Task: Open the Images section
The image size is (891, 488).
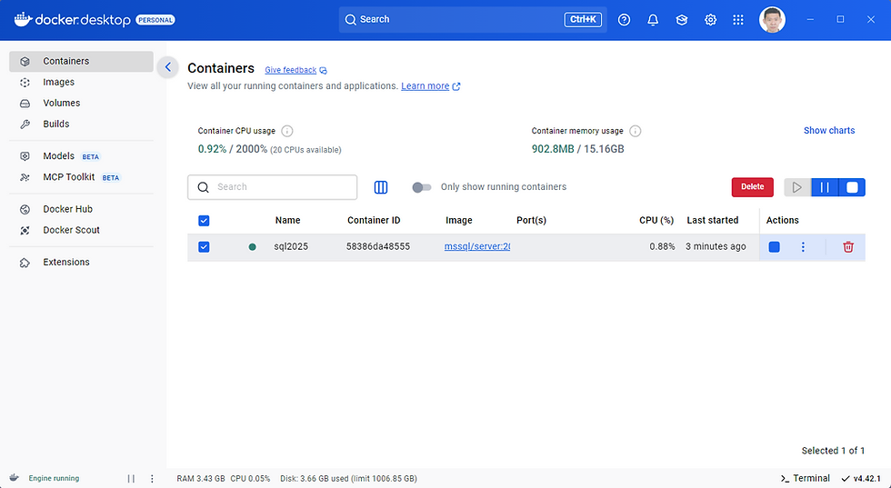Action: click(x=81, y=83)
